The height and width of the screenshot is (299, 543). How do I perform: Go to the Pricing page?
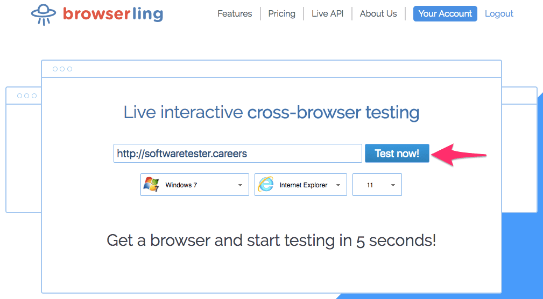coord(281,14)
